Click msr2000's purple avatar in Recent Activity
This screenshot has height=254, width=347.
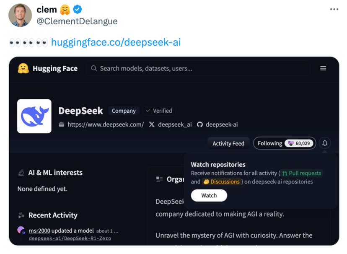click(x=21, y=230)
